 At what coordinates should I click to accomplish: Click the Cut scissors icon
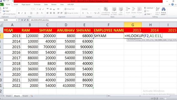[4, 8]
